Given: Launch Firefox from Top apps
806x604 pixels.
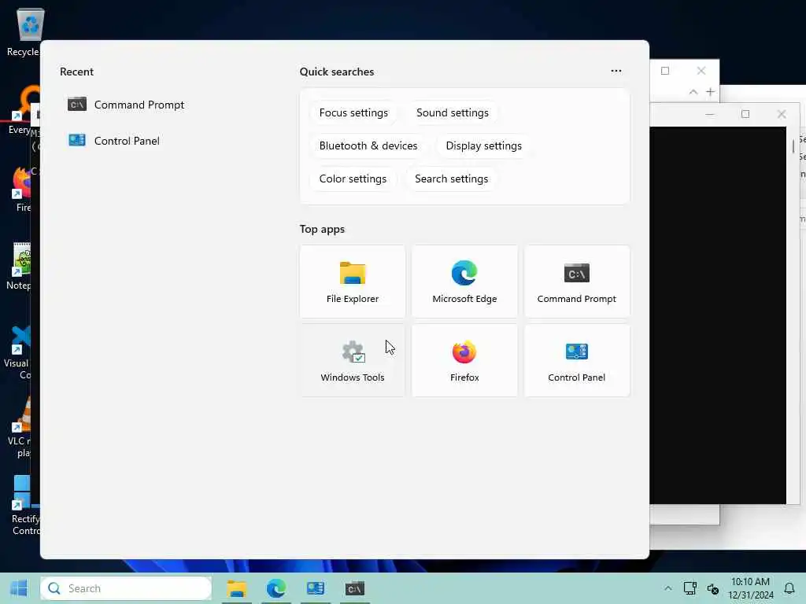Looking at the screenshot, I should [464, 360].
